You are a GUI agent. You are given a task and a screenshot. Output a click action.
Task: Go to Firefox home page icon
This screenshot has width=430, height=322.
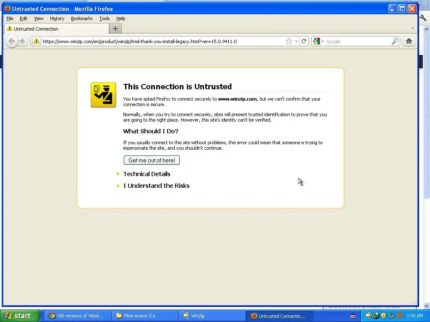coord(409,42)
